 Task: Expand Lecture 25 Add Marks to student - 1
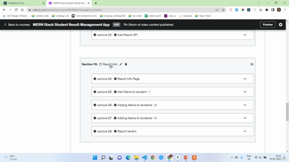[x=245, y=92]
